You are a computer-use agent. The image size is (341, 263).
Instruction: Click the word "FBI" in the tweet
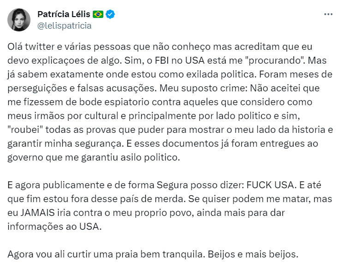pyautogui.click(x=162, y=60)
